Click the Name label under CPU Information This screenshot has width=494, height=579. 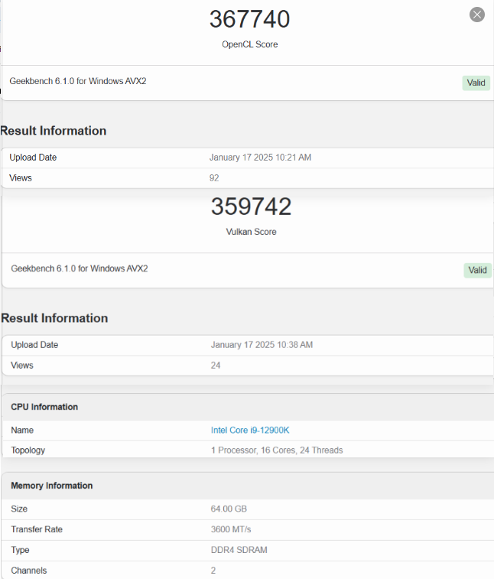[x=22, y=430]
